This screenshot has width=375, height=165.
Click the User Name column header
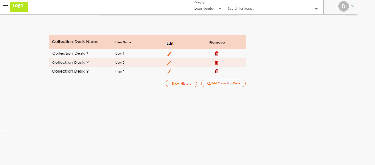(x=123, y=42)
